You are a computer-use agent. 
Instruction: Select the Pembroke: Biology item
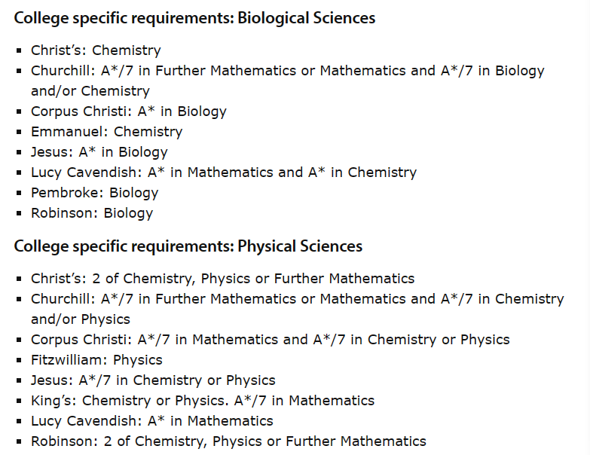(94, 193)
